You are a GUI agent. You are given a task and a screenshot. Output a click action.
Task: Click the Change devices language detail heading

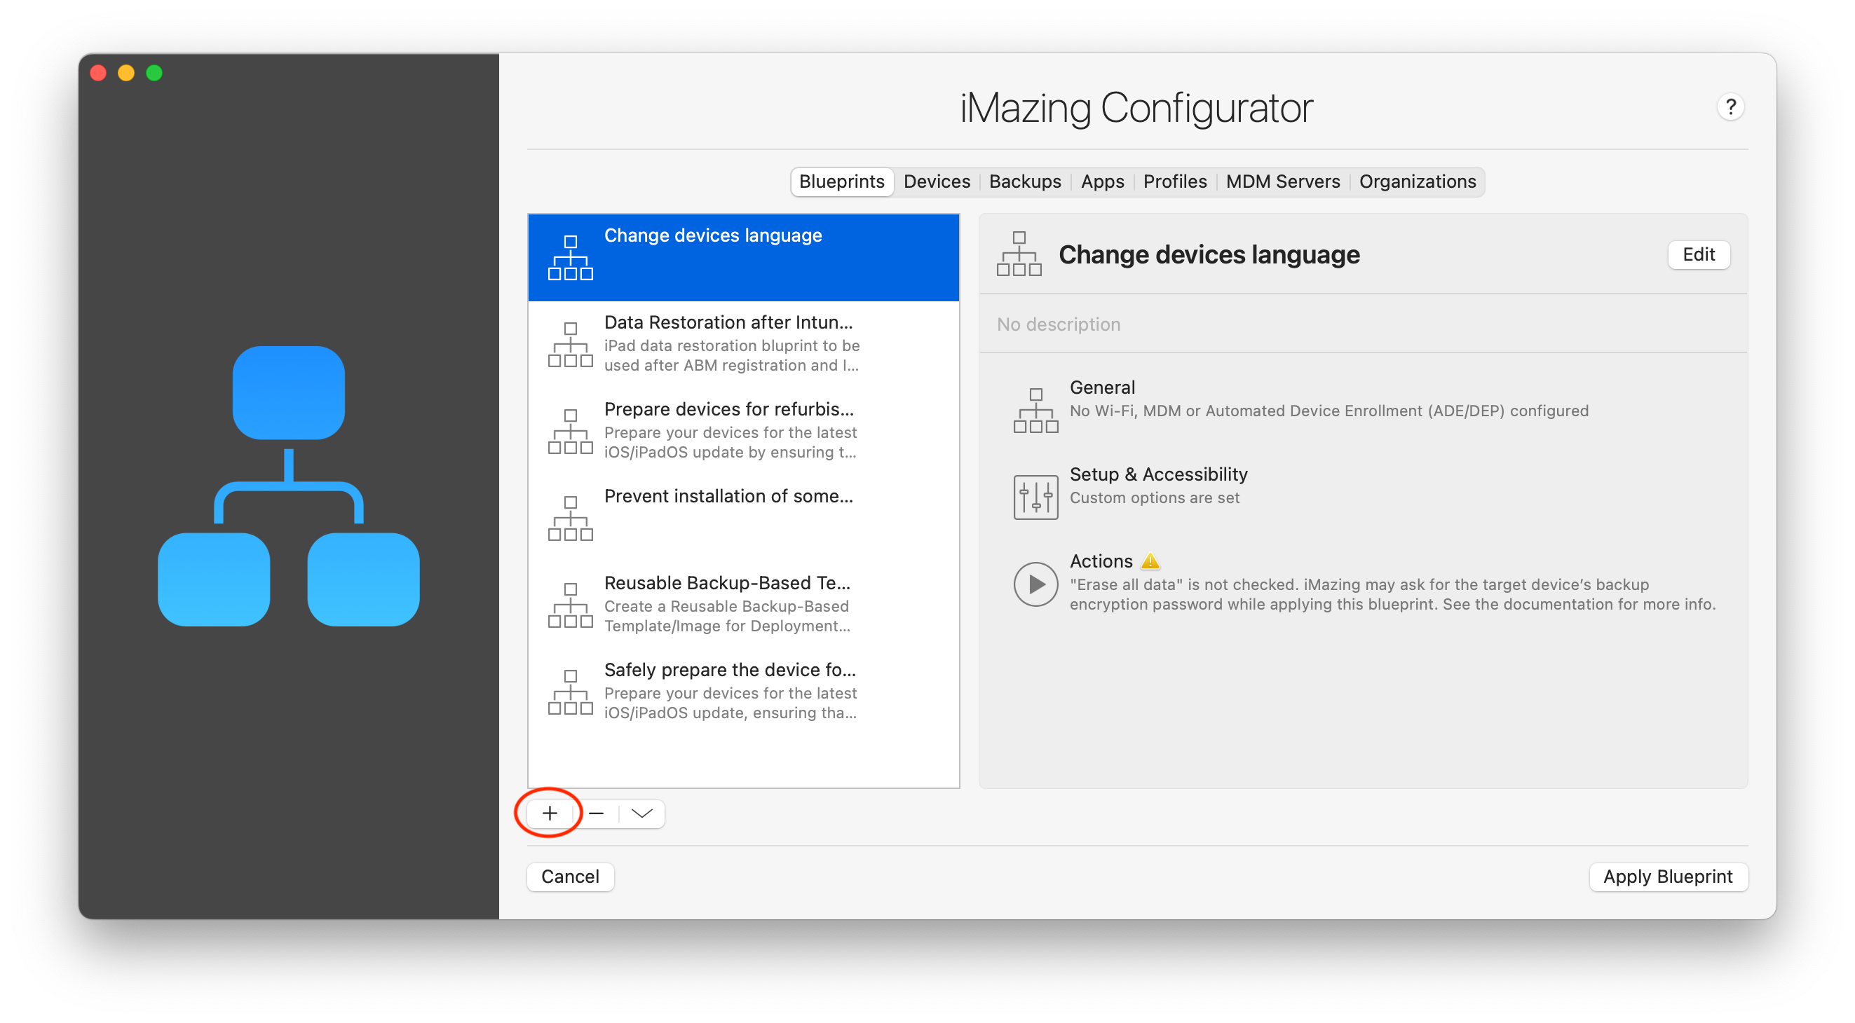(1209, 255)
